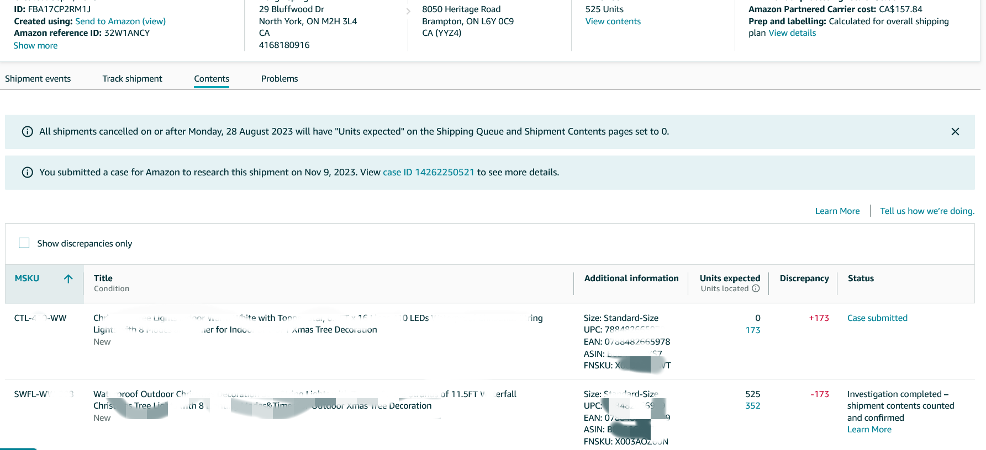Dismiss the cancelled shipments notice banner
This screenshot has width=986, height=450.
tap(955, 132)
